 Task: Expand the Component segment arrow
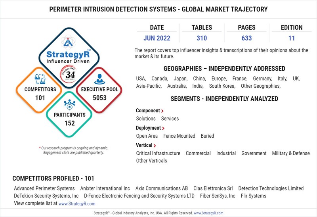162,111
